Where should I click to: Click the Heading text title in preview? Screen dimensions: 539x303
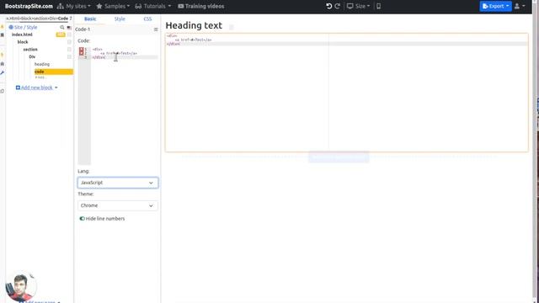(194, 25)
